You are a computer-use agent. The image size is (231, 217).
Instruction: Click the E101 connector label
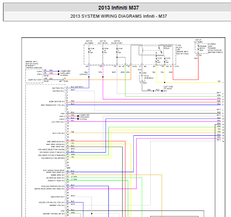point(177,66)
